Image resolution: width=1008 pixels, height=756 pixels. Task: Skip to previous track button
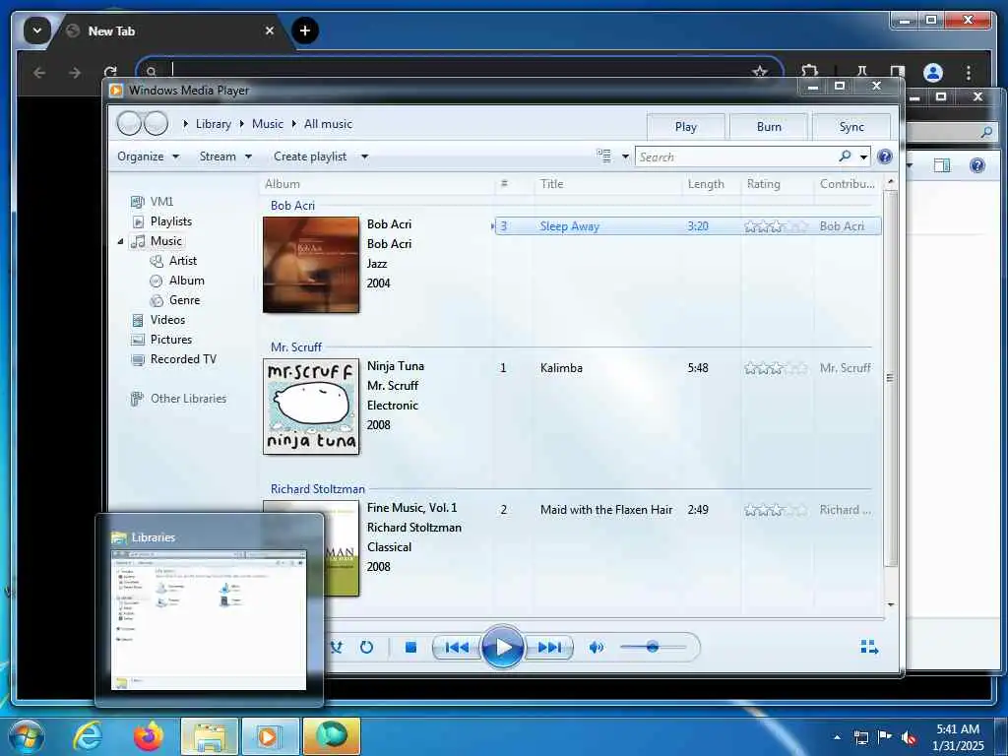coord(457,647)
